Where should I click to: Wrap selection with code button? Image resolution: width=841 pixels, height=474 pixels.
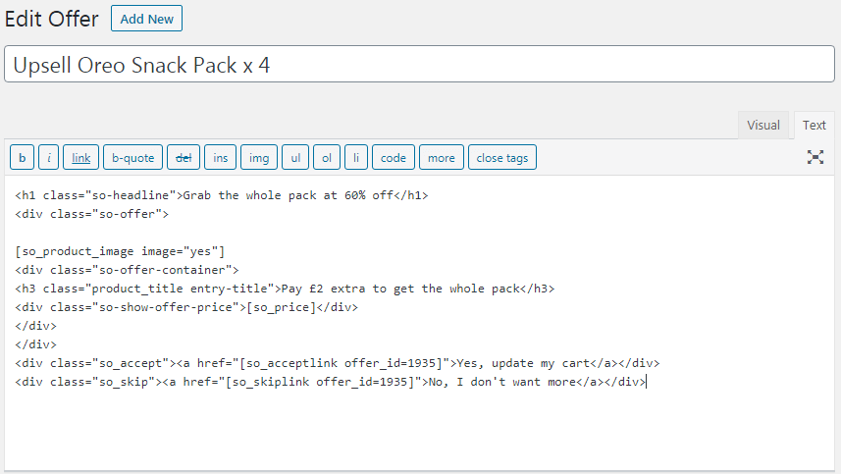tap(394, 158)
